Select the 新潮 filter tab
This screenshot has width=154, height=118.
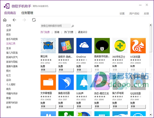pyautogui.click(x=57, y=32)
